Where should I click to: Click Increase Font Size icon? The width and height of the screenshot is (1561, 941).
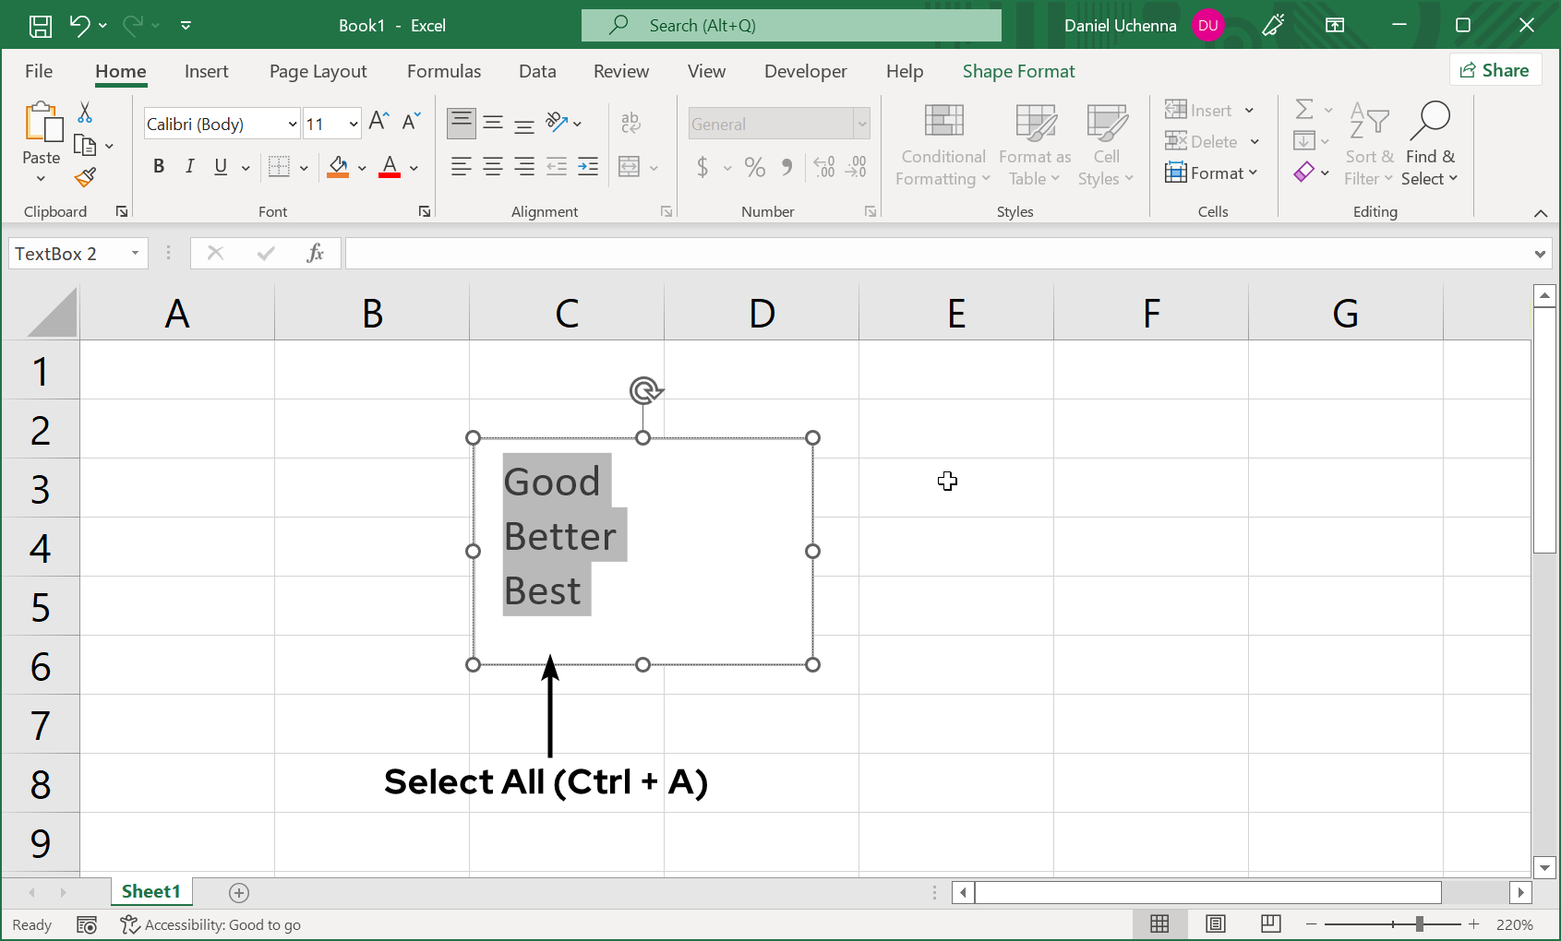378,122
